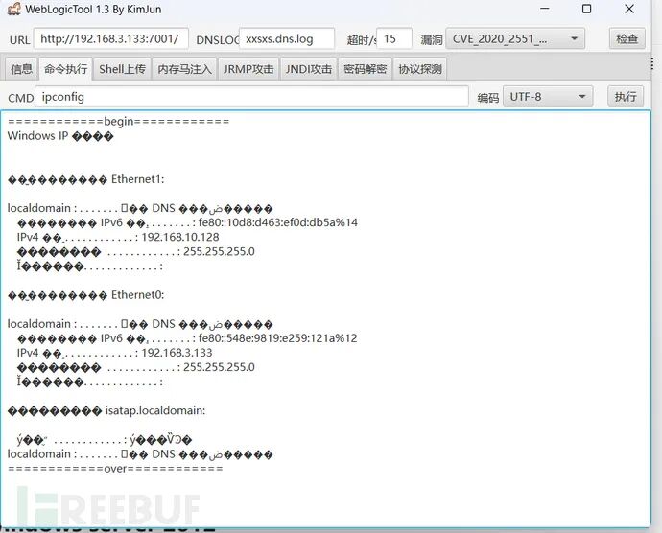Click the Windows IP line in output
Viewport: 662px width, 533px height.
60,136
